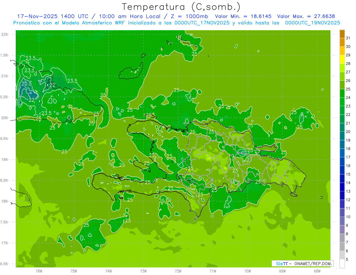This screenshot has height=275, width=356.
Task: Click the "28" label on the color scale
Action: [348, 63]
